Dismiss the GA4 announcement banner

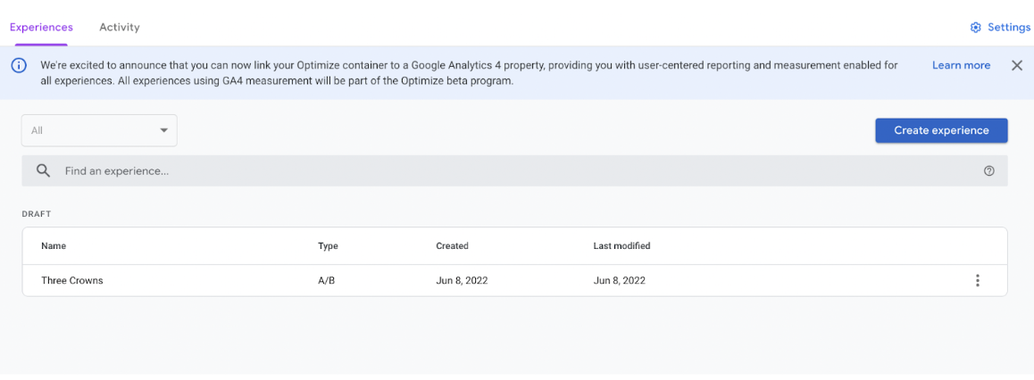(1017, 65)
